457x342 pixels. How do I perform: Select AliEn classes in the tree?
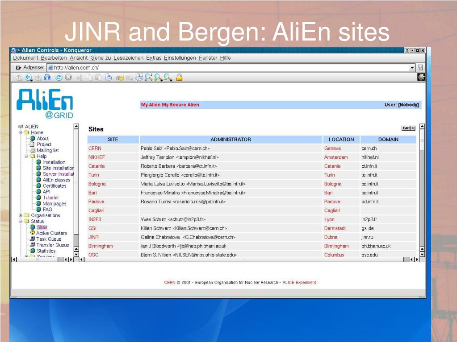(57, 180)
